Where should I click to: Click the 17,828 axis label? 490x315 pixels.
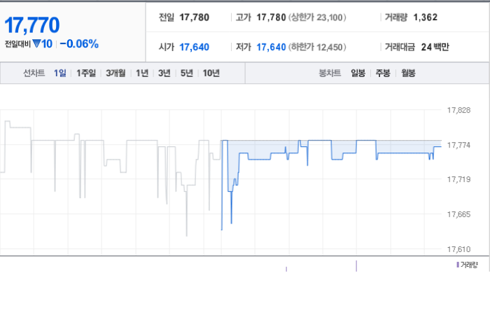458,110
